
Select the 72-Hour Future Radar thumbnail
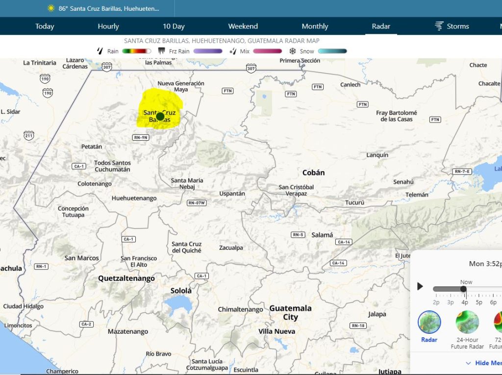[498, 322]
